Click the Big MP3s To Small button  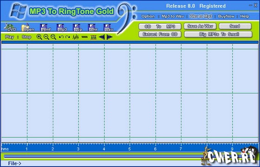tap(218, 34)
